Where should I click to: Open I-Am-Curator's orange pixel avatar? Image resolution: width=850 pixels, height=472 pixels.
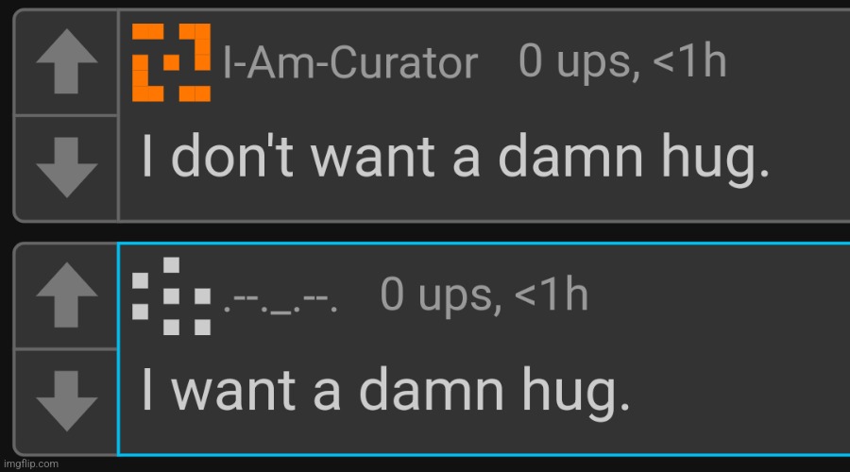pyautogui.click(x=171, y=62)
